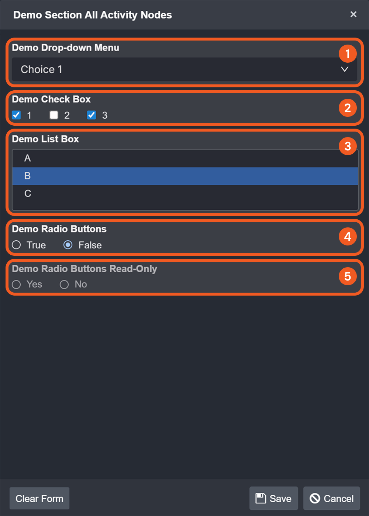Screen dimensions: 369x516
Task: Save the form with the Save button
Action: (273, 498)
